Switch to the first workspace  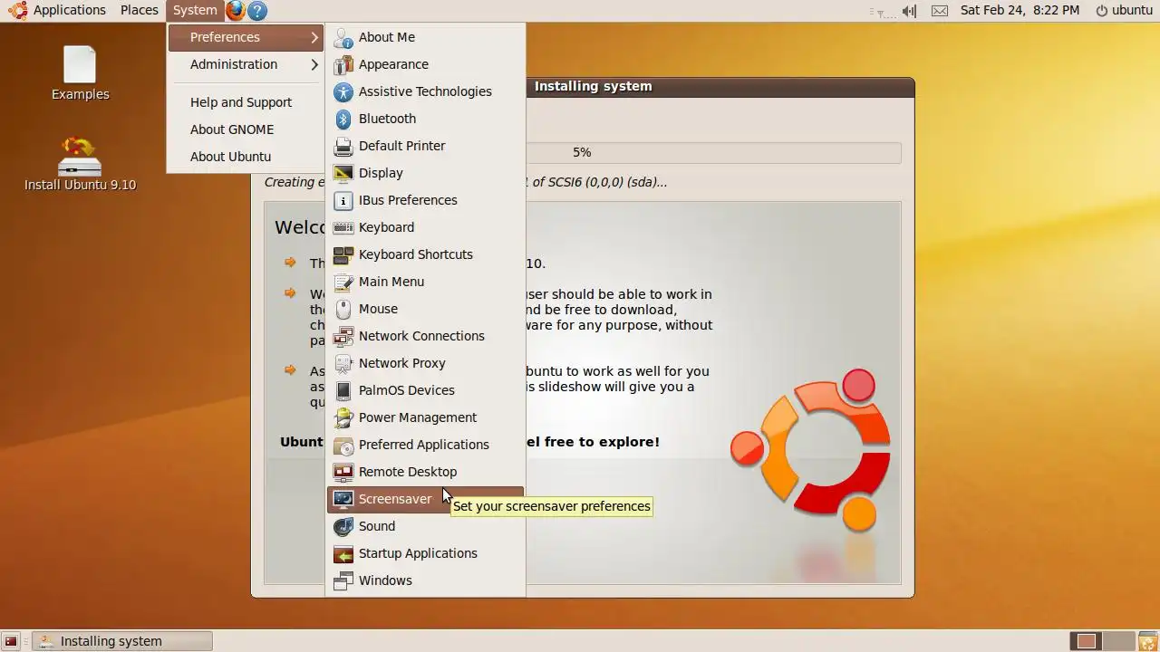[x=1086, y=641]
